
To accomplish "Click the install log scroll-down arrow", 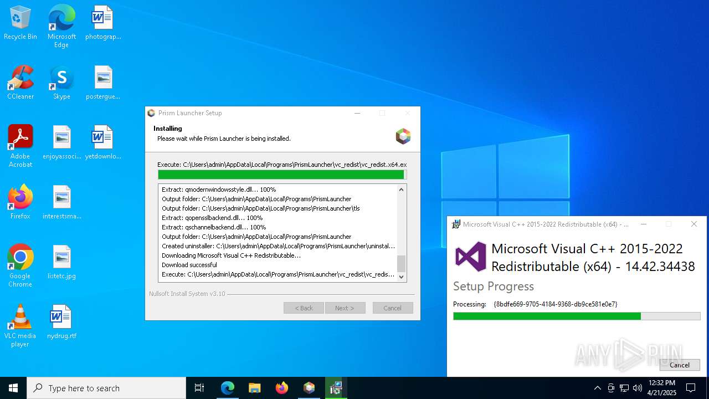I will click(x=402, y=277).
